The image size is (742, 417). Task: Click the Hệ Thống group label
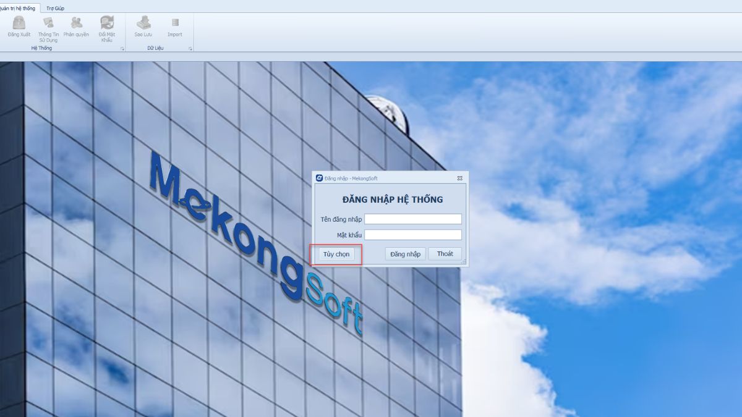42,48
